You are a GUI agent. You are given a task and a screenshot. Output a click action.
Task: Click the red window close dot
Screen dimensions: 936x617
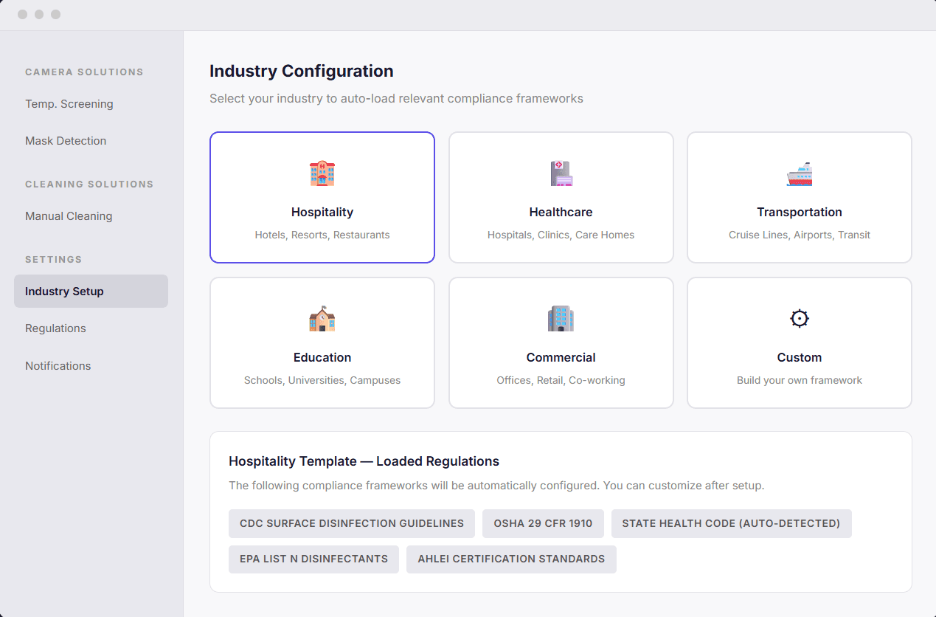click(x=22, y=15)
